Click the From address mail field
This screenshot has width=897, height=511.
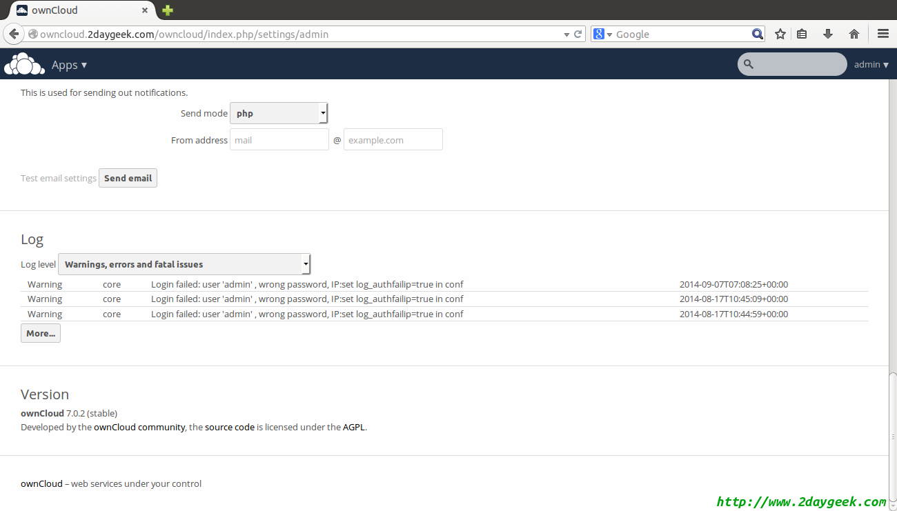coord(279,140)
